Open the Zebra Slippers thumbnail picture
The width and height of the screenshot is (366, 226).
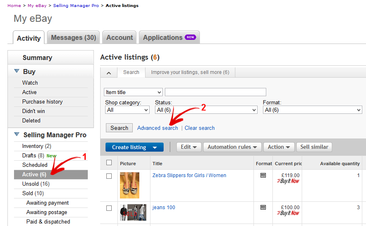point(129,185)
